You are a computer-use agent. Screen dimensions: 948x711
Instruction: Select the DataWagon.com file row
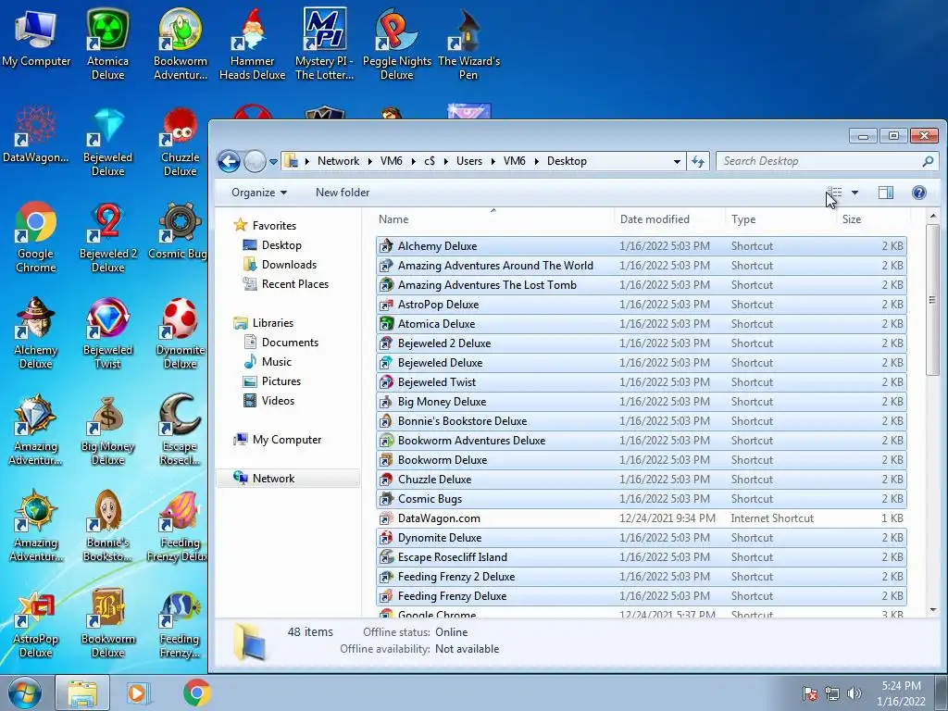[x=641, y=518]
